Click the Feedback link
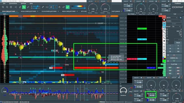Viewport: 184px width, 103px height. 178,3
